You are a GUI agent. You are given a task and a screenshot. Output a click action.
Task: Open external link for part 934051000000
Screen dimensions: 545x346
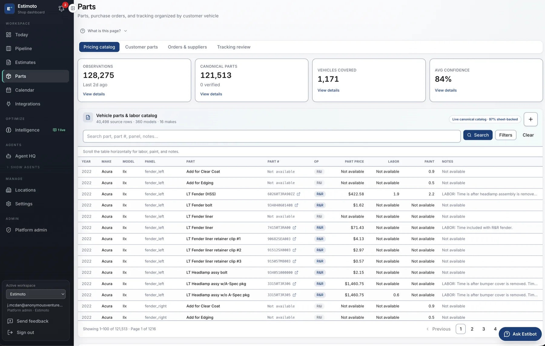coord(296,272)
